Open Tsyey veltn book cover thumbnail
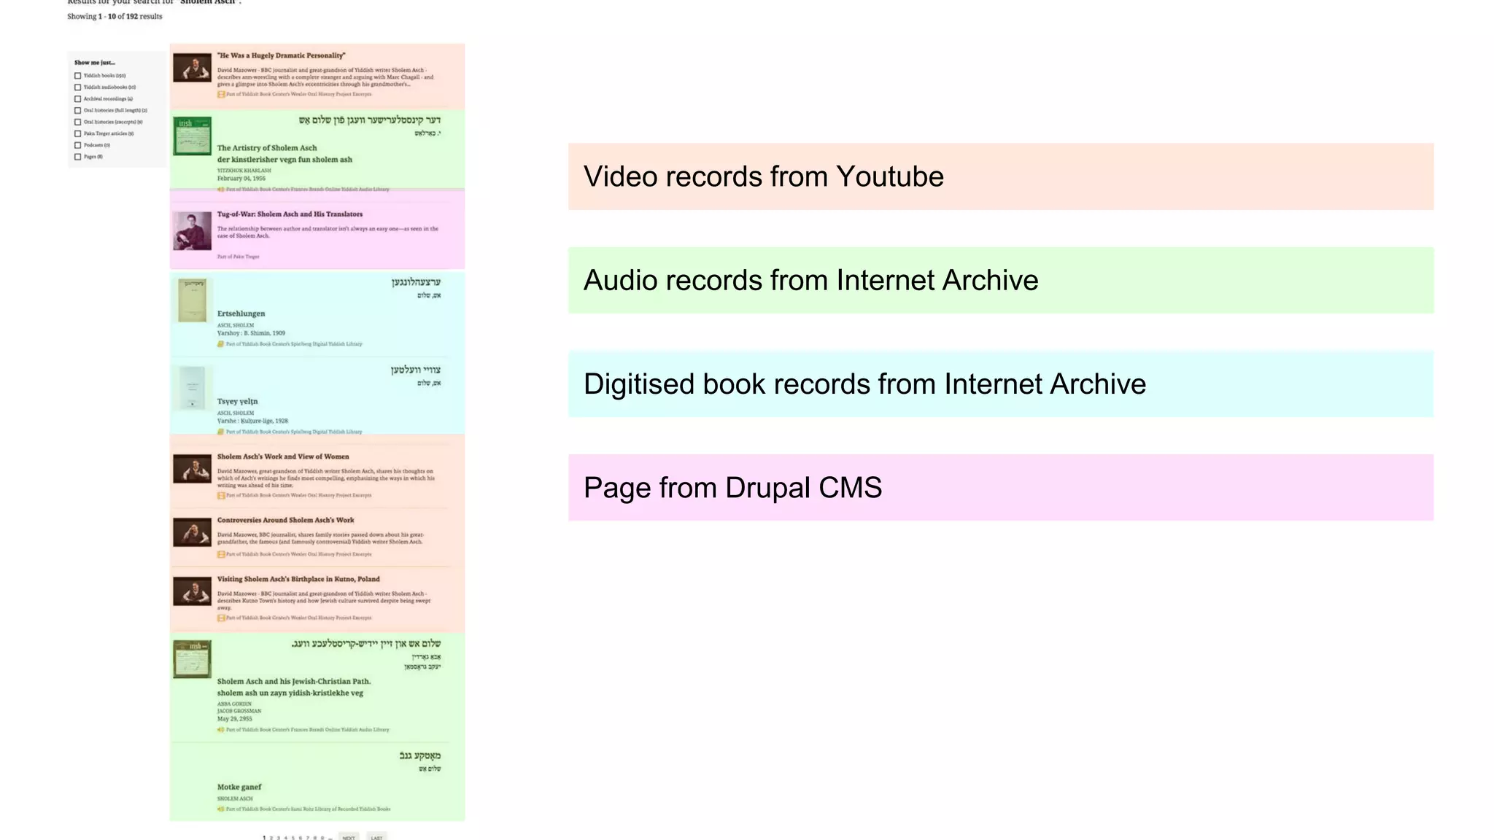This screenshot has width=1494, height=840. (x=192, y=388)
